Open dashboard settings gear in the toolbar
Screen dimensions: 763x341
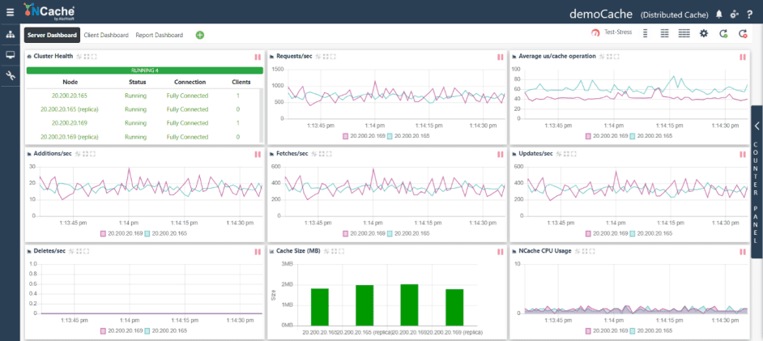coord(704,33)
